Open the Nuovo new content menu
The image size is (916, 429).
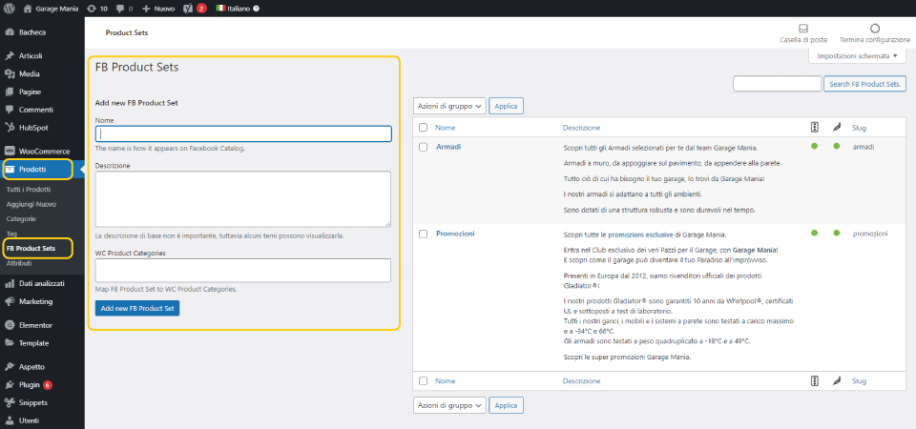(x=157, y=9)
